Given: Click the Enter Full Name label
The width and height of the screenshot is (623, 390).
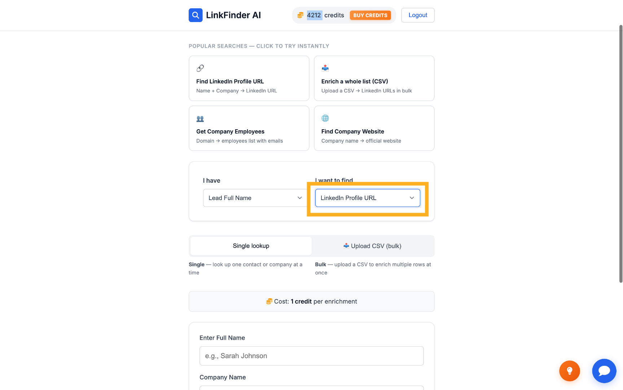Looking at the screenshot, I should point(222,338).
